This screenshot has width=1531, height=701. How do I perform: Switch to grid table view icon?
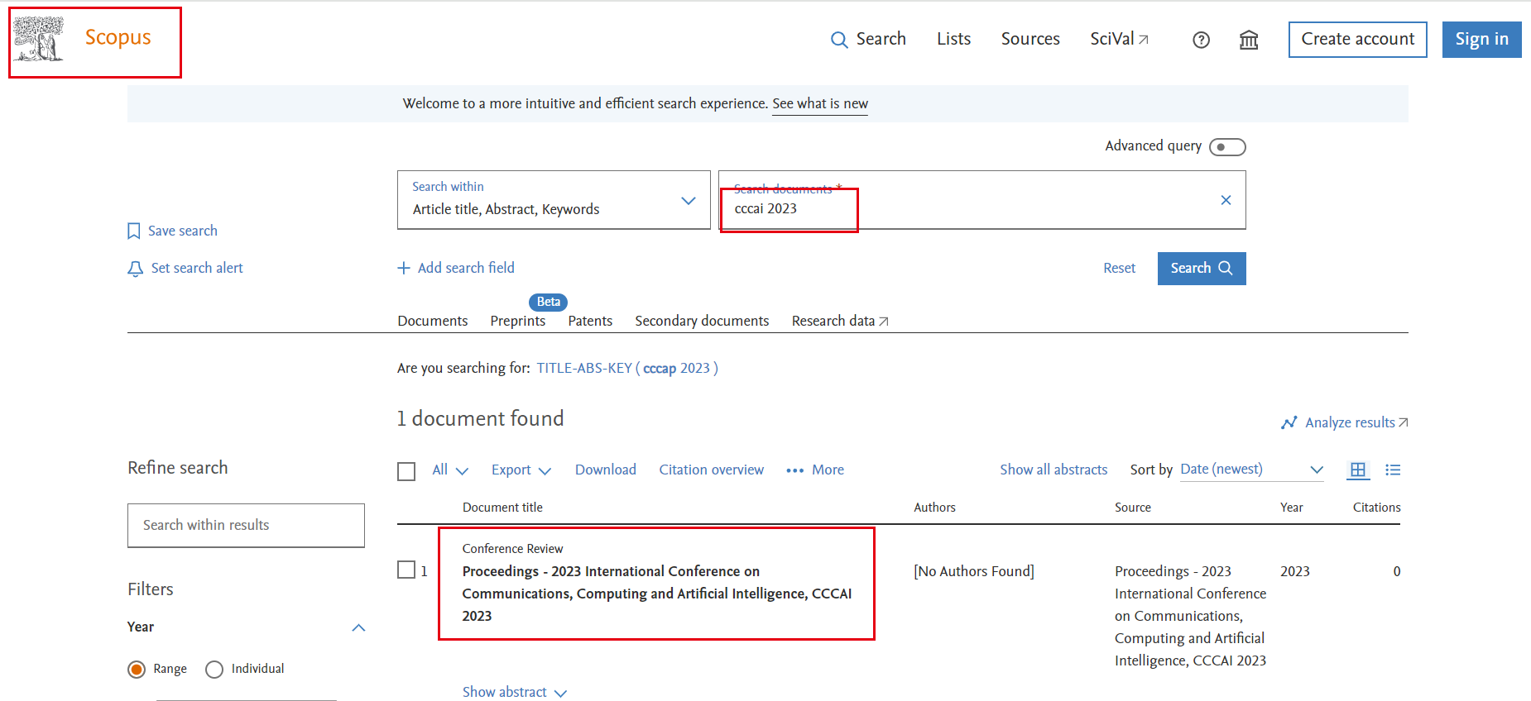pos(1358,470)
